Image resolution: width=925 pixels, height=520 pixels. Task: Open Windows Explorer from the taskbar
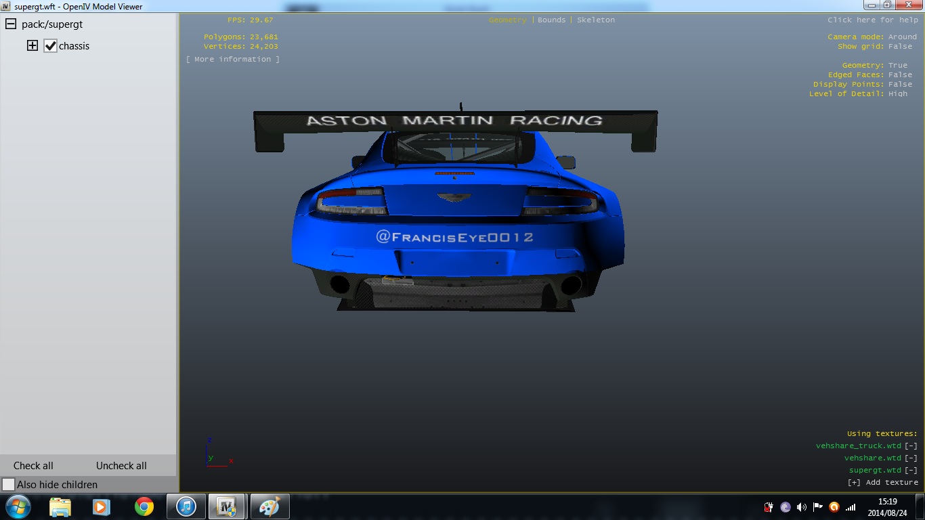pyautogui.click(x=60, y=506)
